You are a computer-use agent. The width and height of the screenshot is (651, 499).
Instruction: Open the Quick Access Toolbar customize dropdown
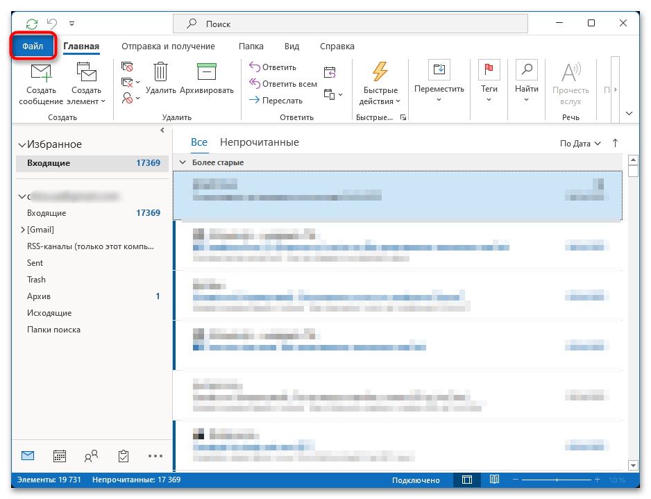pyautogui.click(x=71, y=24)
